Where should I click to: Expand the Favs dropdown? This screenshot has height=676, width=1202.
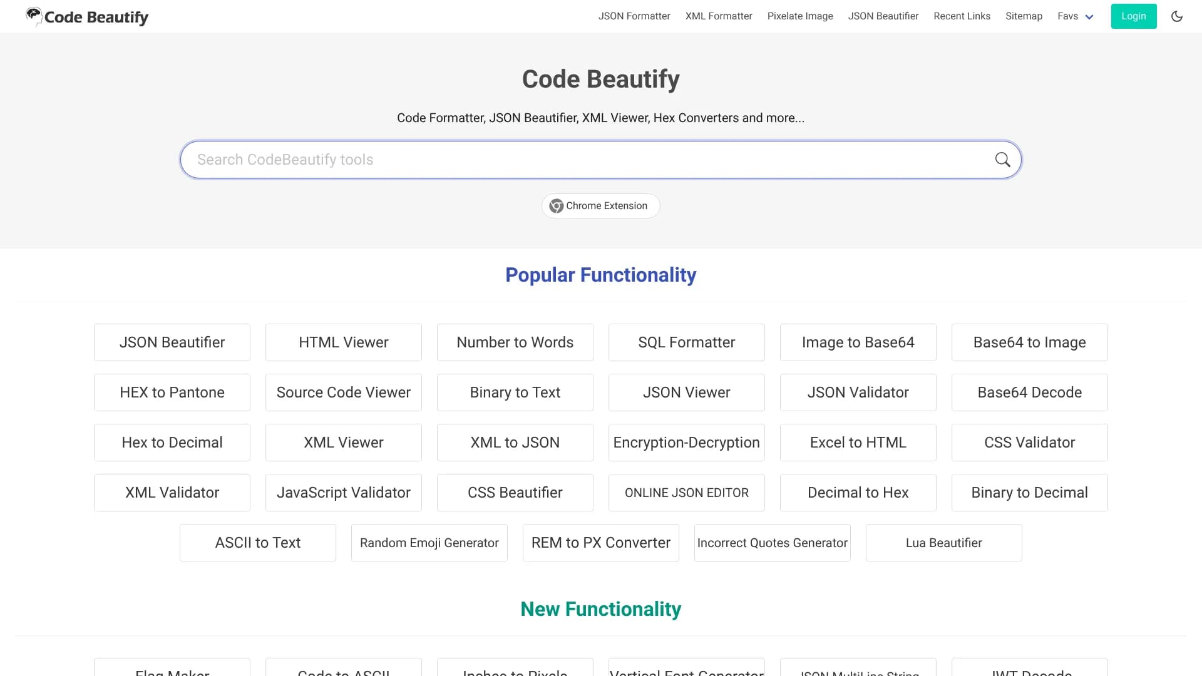tap(1075, 16)
